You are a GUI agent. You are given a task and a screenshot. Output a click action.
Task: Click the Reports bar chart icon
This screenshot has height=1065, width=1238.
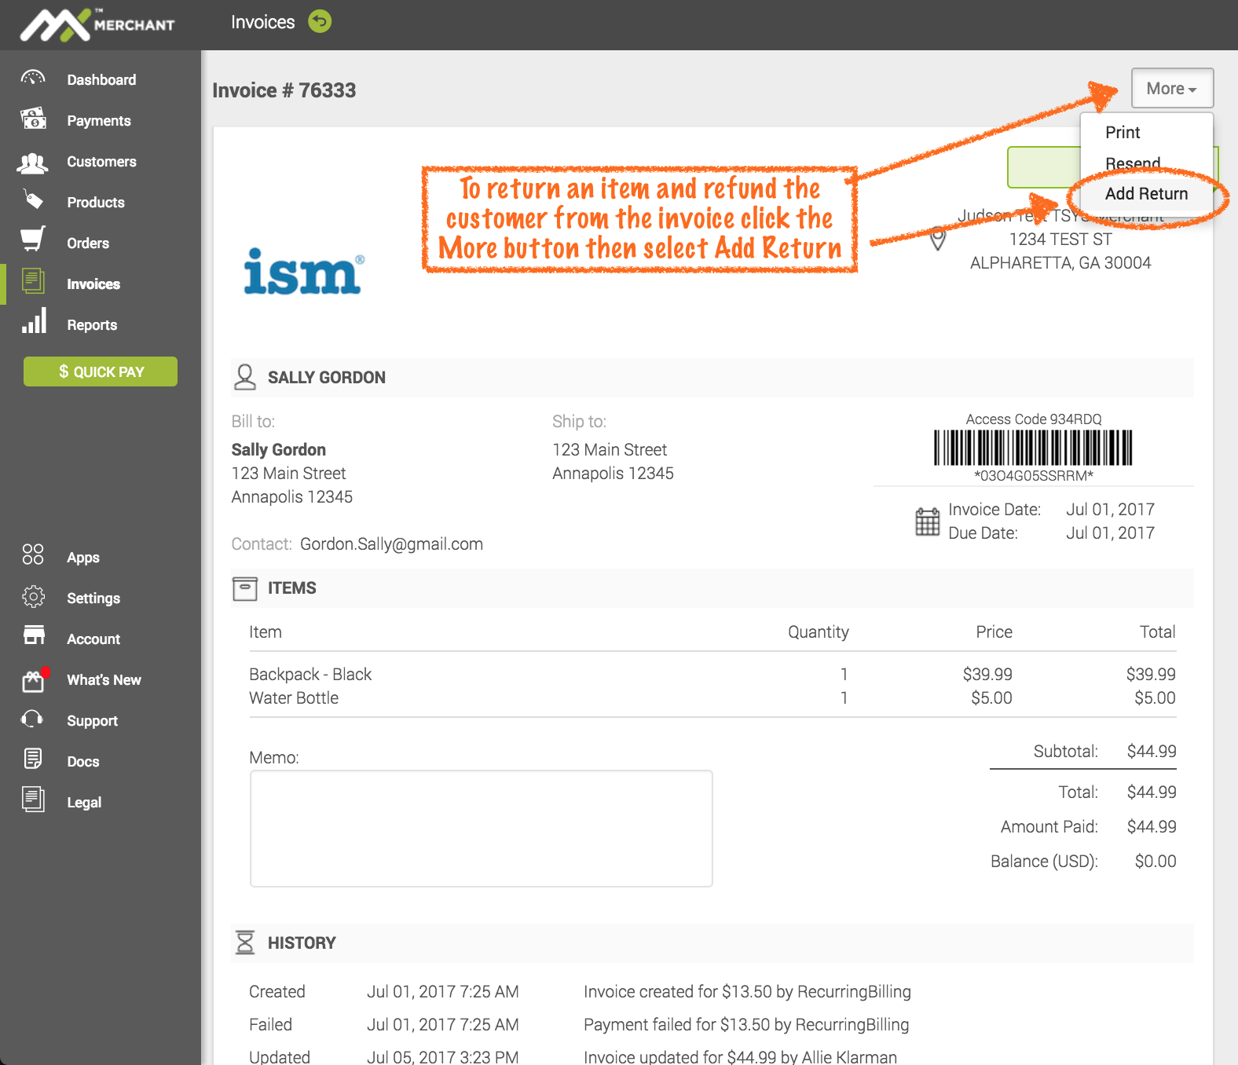pyautogui.click(x=33, y=322)
